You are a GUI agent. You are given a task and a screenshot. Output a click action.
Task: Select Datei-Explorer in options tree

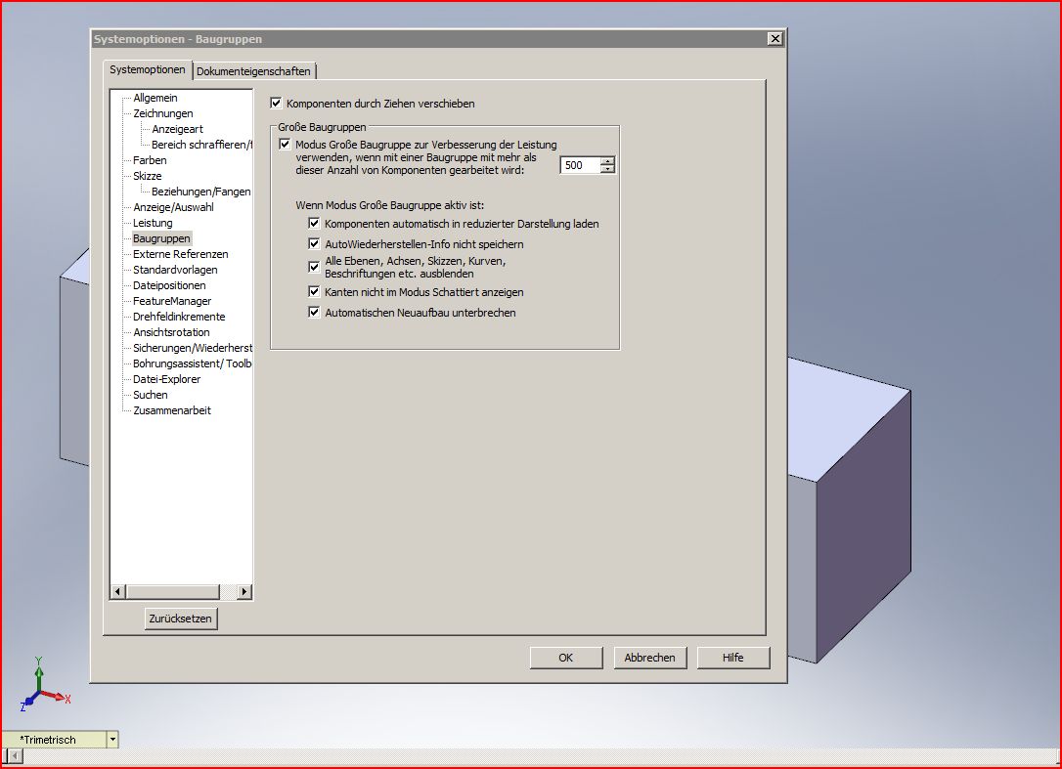[166, 378]
